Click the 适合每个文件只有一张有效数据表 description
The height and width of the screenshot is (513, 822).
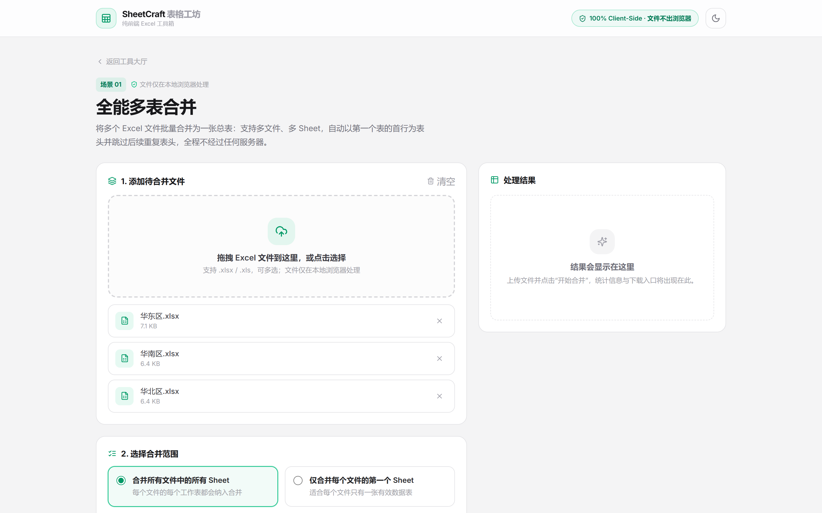point(361,492)
